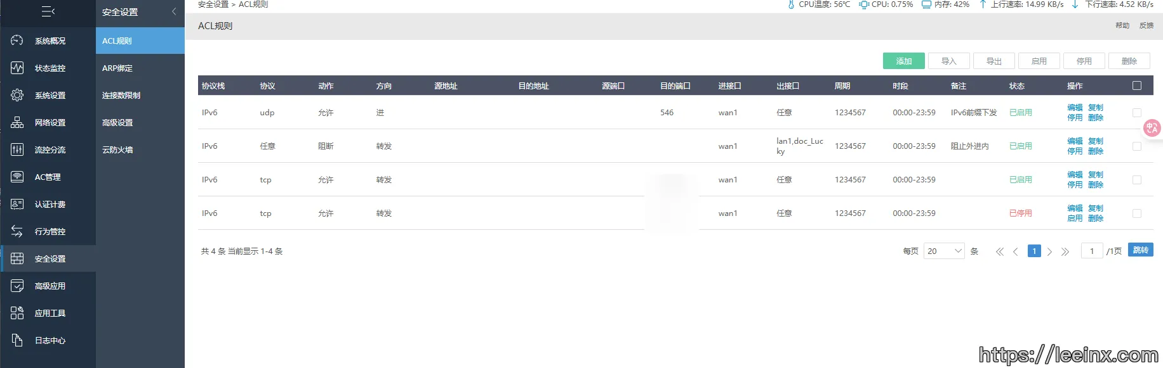Viewport: 1163px width, 368px height.
Task: Click the page number jump input field
Action: (x=1092, y=251)
